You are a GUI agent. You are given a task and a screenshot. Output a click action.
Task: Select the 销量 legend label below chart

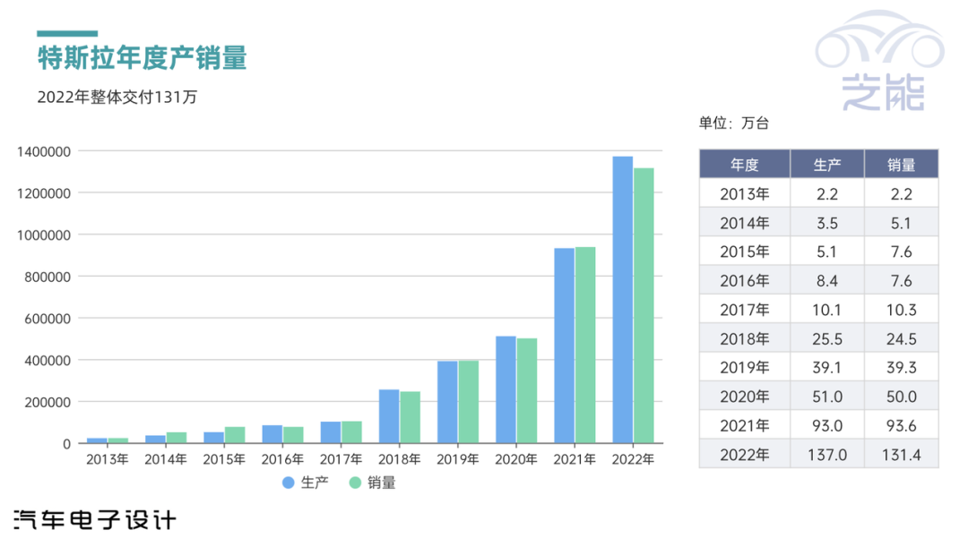382,483
